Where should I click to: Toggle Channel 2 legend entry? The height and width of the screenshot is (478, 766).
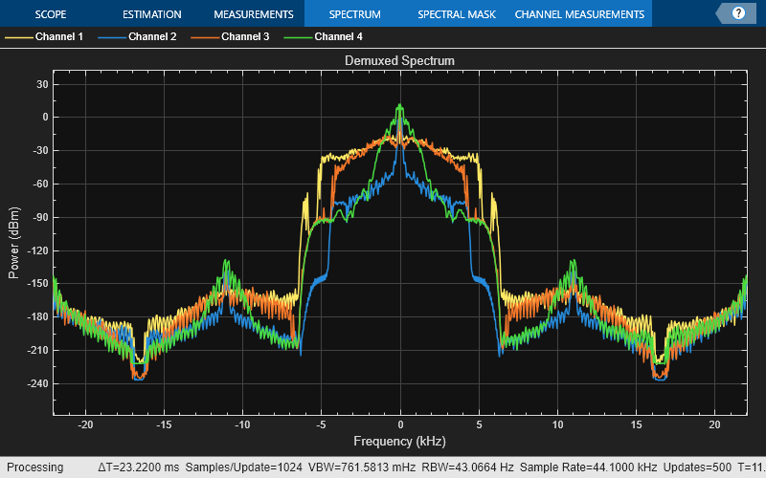click(x=137, y=36)
